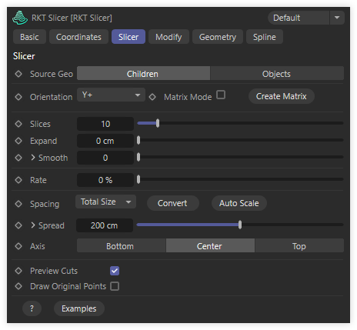Click the Create Matrix button

(x=282, y=96)
